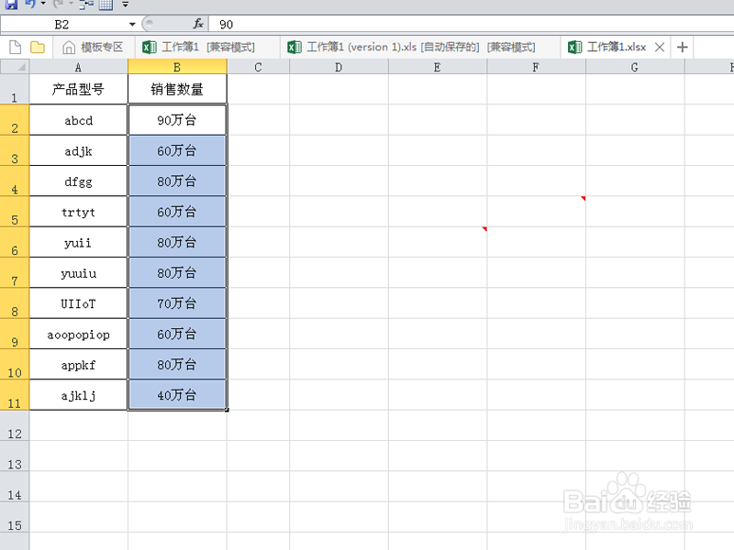
Task: Click the comment indicator in column E
Action: tap(484, 228)
